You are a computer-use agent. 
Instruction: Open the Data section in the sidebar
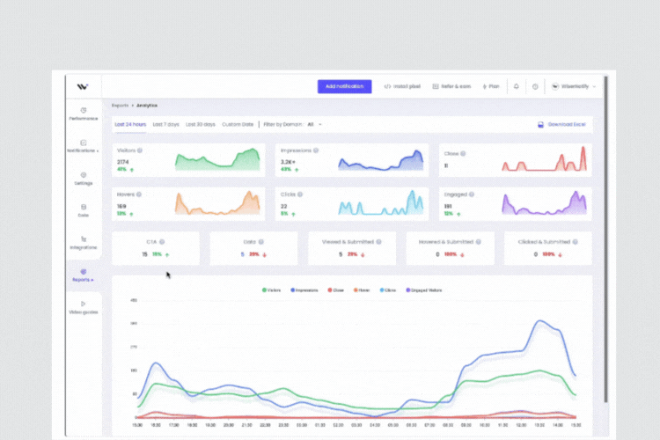click(x=84, y=210)
